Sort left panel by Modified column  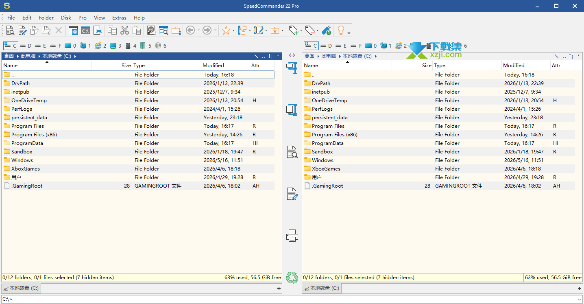[226, 65]
